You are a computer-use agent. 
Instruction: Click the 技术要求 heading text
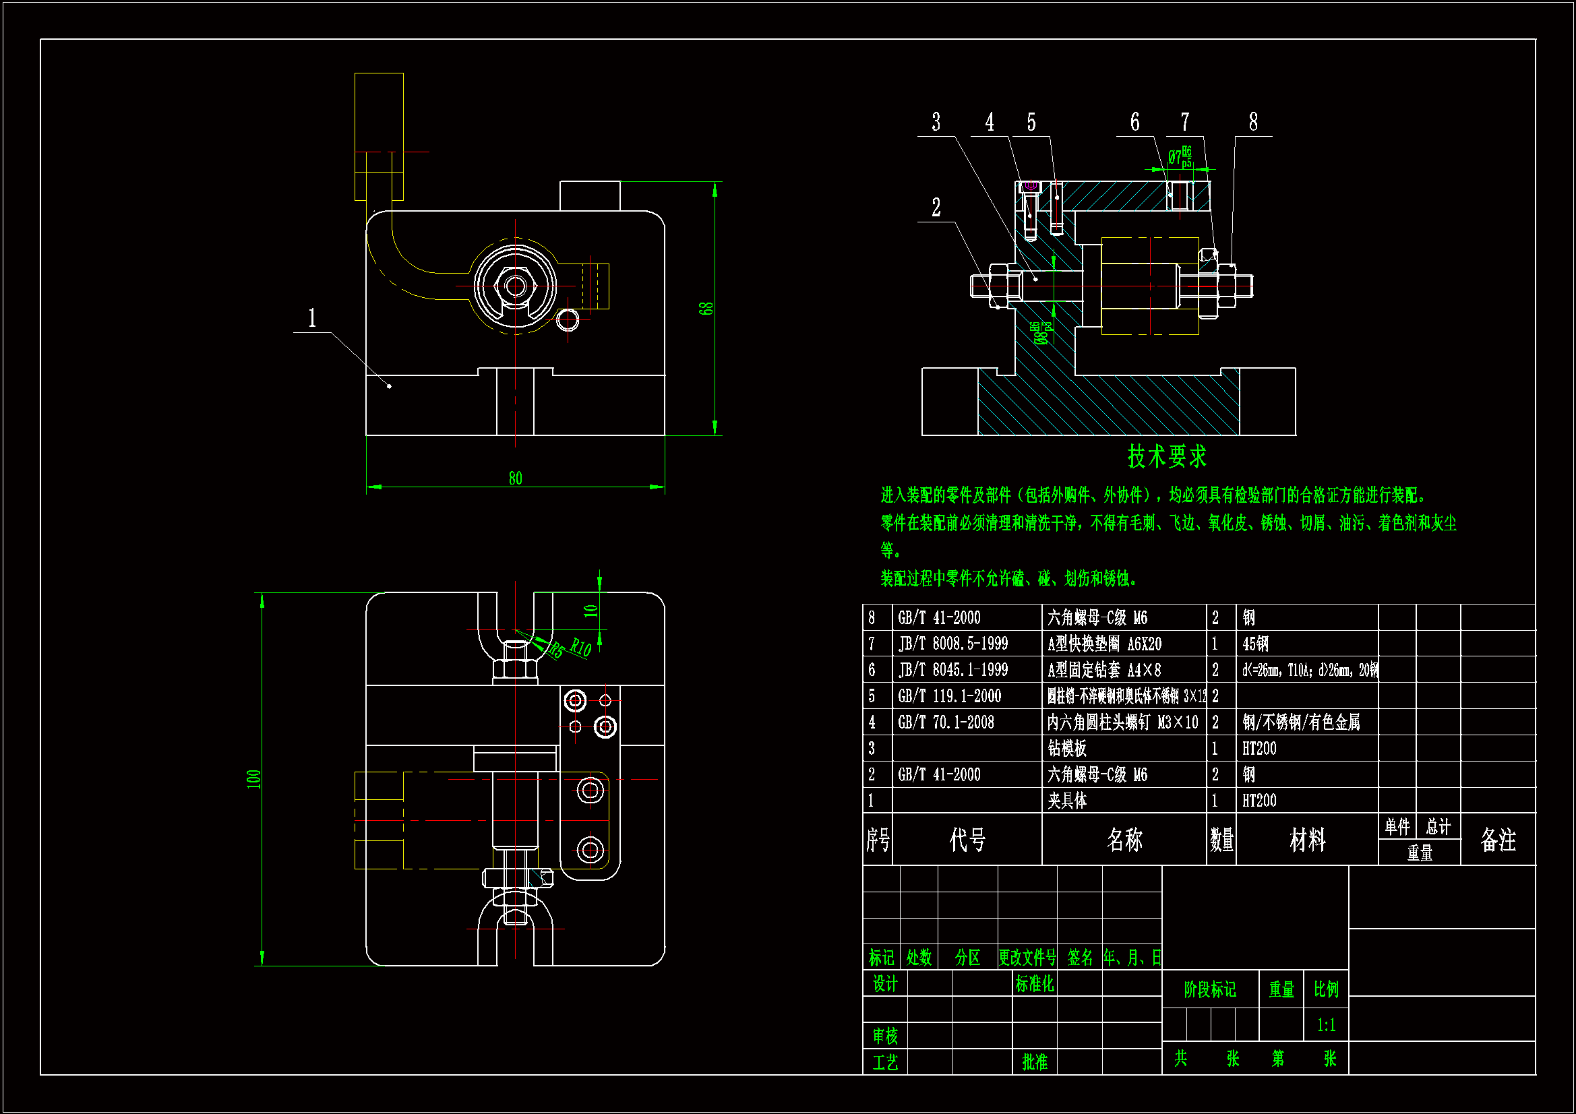(1166, 456)
